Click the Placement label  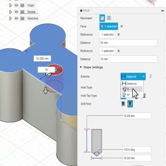pos(86,18)
